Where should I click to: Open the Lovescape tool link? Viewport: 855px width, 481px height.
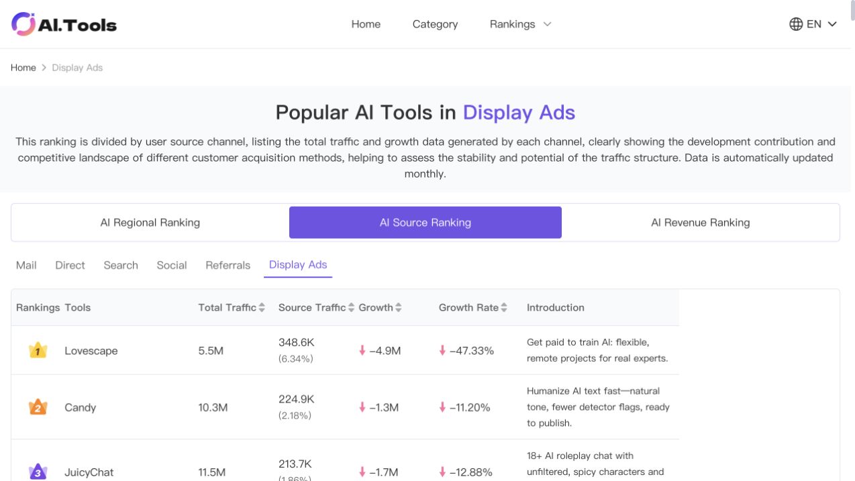(91, 351)
